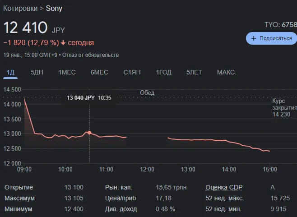Click the 12 410 current price
The width and height of the screenshot is (297, 217).
pyautogui.click(x=25, y=28)
